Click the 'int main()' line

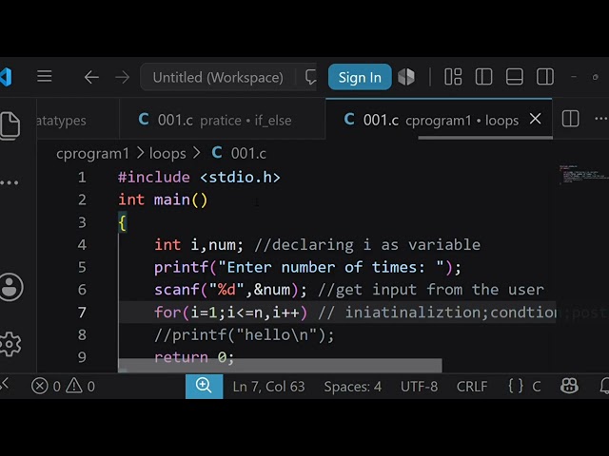tap(163, 199)
